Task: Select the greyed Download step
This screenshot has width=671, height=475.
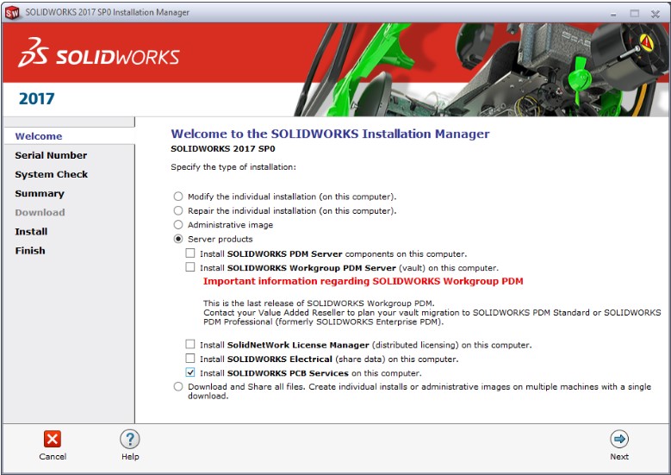Action: coord(40,212)
